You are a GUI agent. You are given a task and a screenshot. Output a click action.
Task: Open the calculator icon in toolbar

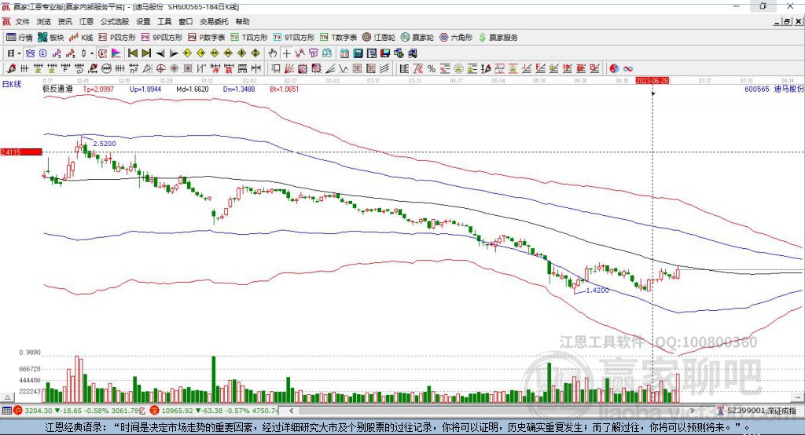click(x=358, y=53)
